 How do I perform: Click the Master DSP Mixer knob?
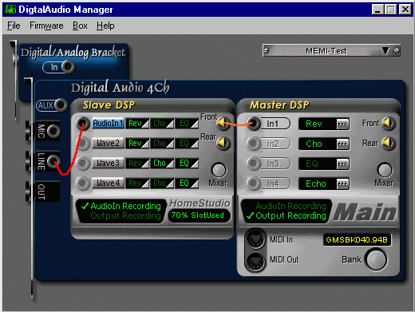click(x=385, y=170)
